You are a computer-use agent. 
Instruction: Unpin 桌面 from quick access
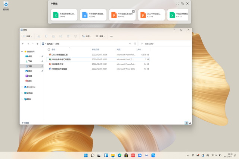click(x=42, y=56)
